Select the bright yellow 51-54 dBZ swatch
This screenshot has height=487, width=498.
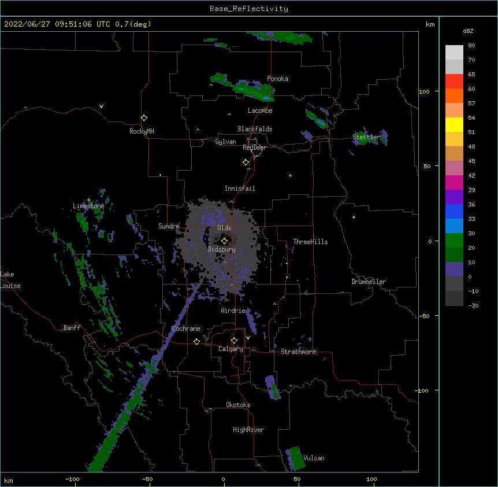454,124
